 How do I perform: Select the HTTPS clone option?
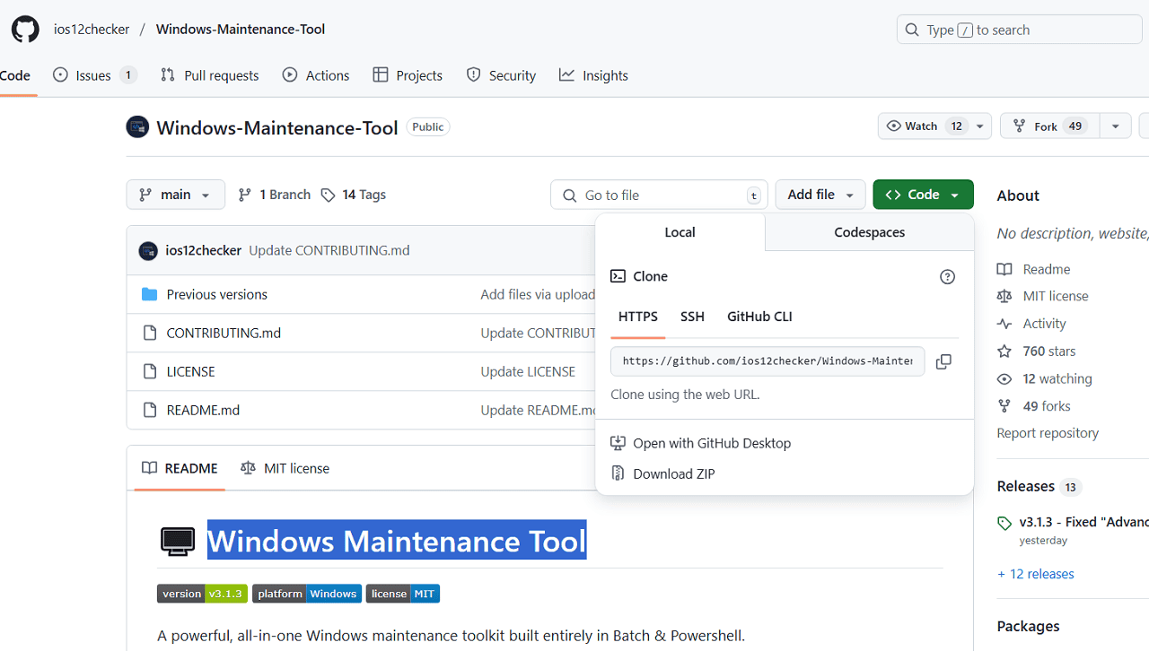[x=638, y=317]
